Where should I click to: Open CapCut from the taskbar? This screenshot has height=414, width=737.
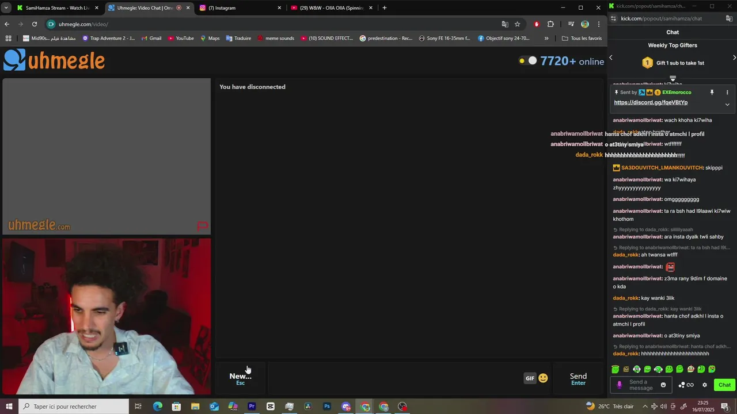tap(271, 407)
